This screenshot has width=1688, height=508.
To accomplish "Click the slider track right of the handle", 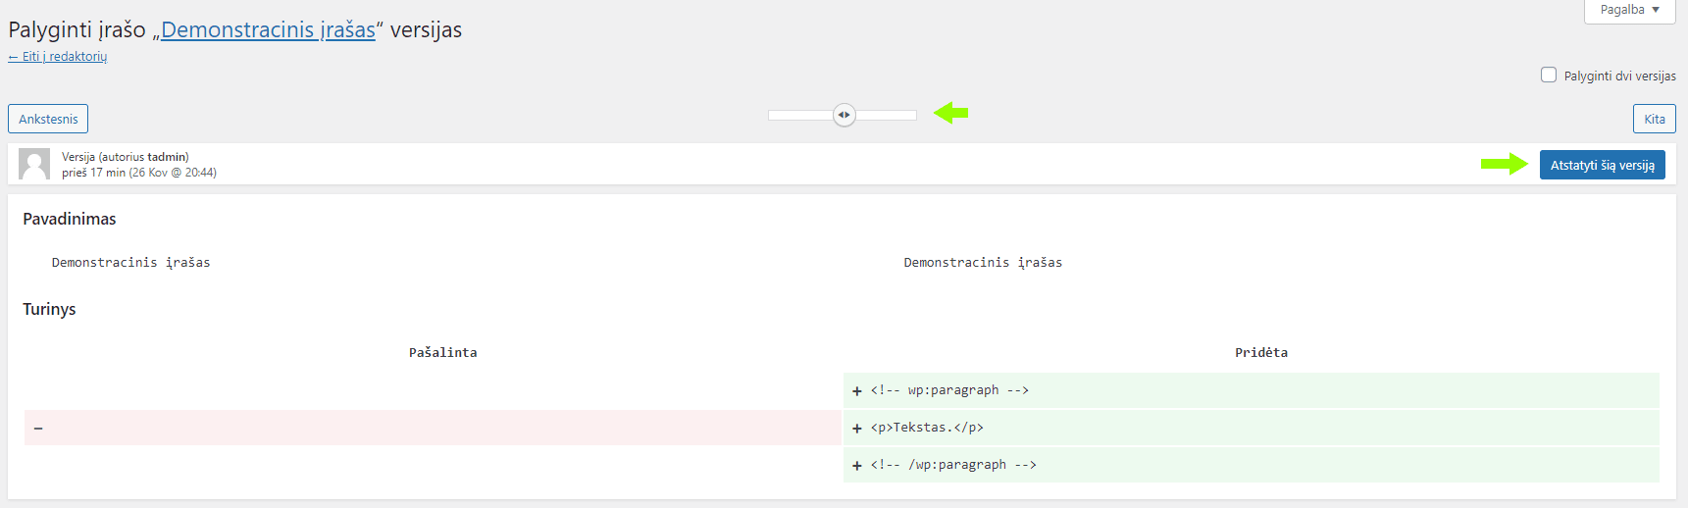I will tap(888, 115).
